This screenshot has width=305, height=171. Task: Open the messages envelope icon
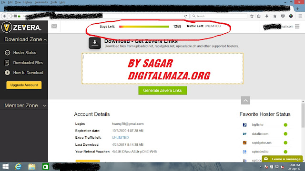pos(54,26)
